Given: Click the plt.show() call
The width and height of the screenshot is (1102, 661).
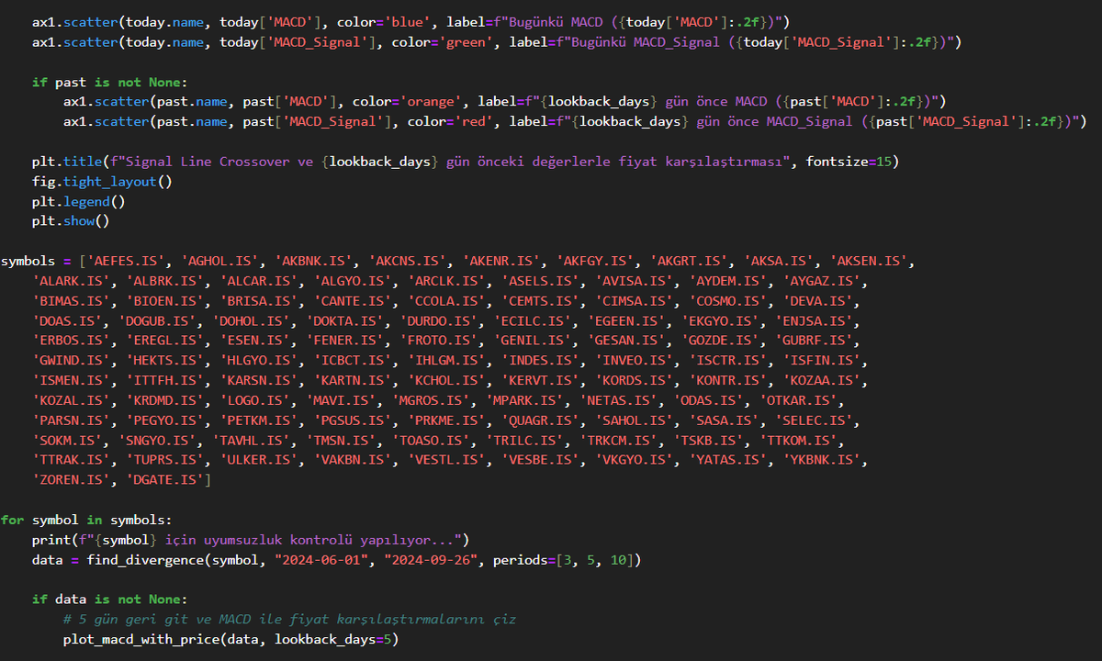Looking at the screenshot, I should point(71,221).
